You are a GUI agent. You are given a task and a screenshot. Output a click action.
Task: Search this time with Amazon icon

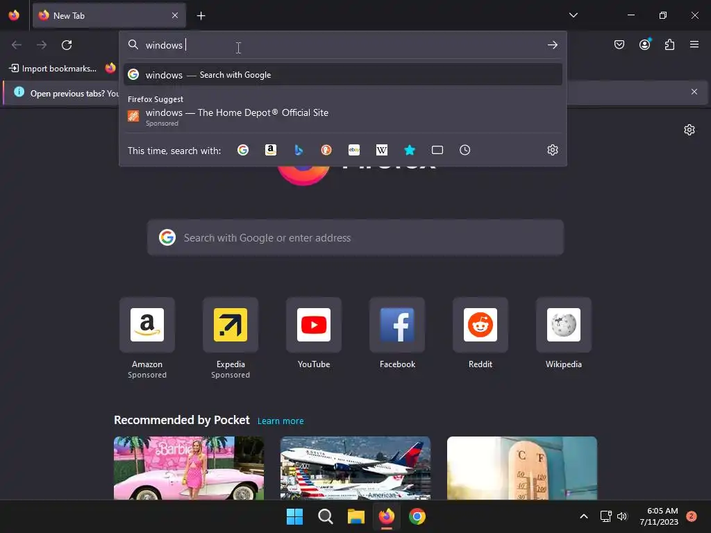click(x=271, y=150)
